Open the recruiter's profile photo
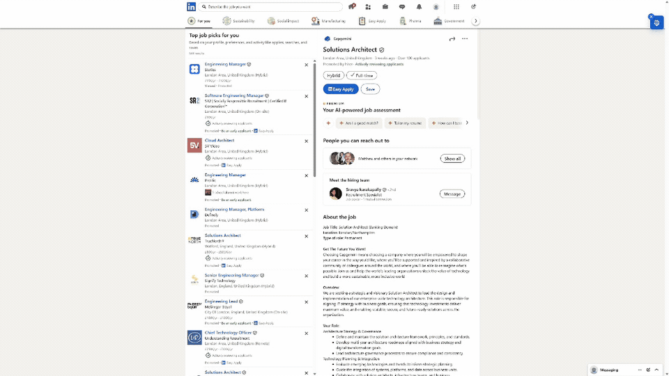This screenshot has height=376, width=669. tap(335, 194)
